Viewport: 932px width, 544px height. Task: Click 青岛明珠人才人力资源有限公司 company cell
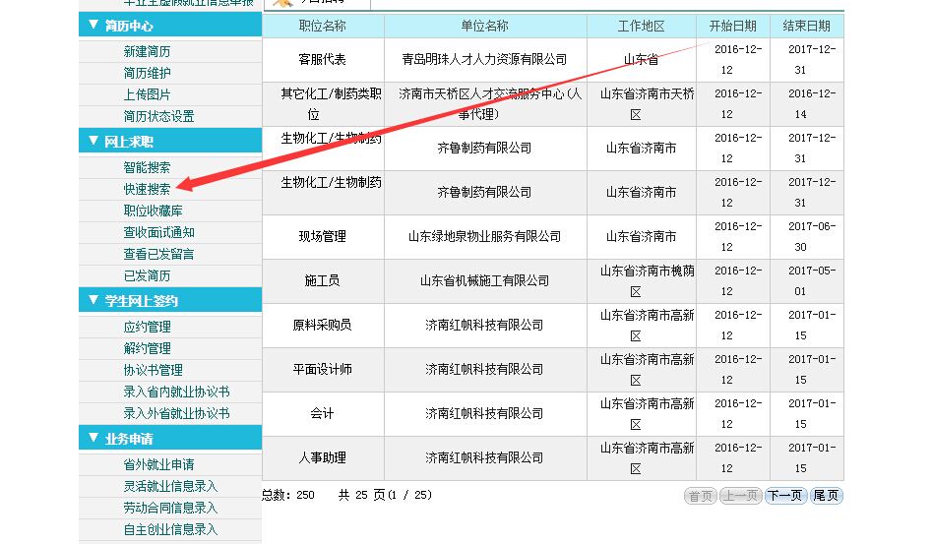pos(485,59)
